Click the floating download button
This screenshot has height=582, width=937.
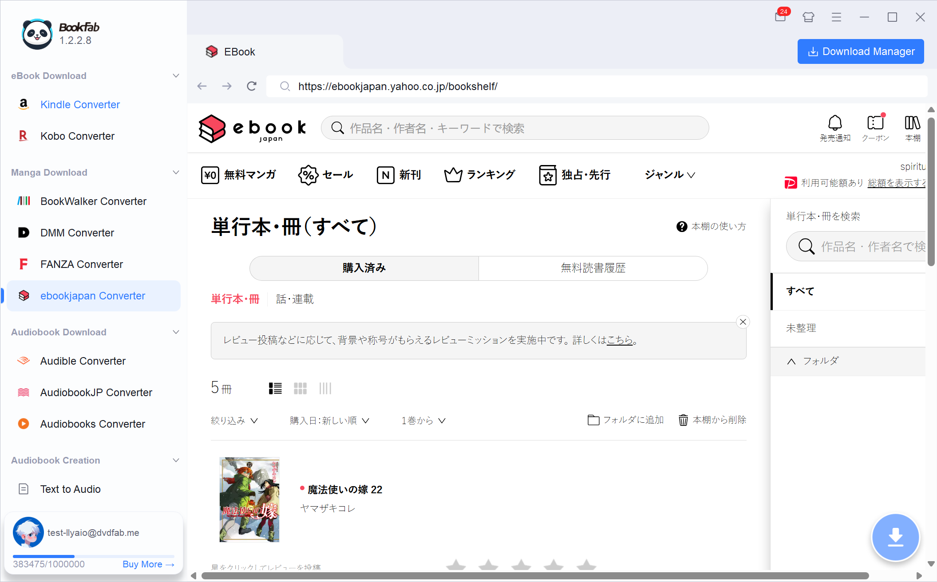(896, 537)
